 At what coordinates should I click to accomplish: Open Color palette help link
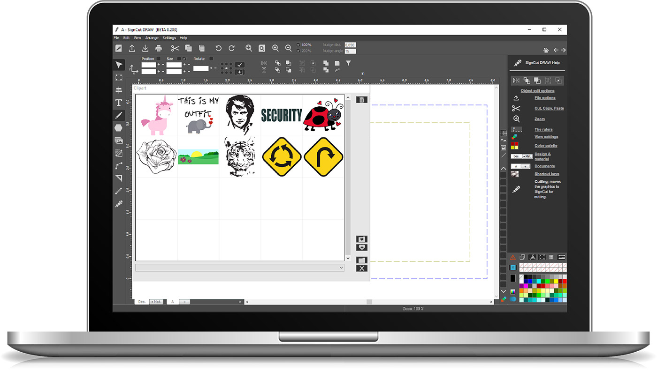tap(546, 146)
